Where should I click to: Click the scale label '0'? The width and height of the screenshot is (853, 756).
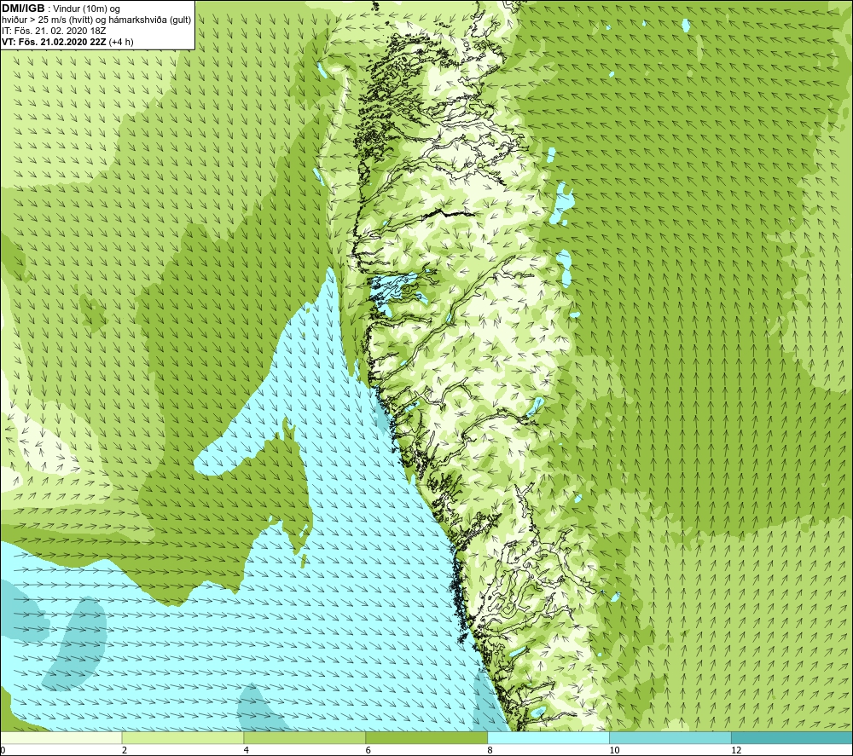[x=3, y=751]
